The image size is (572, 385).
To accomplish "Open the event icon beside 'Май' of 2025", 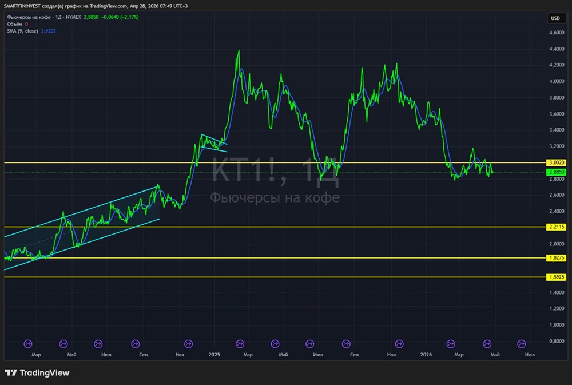I will point(275,344).
